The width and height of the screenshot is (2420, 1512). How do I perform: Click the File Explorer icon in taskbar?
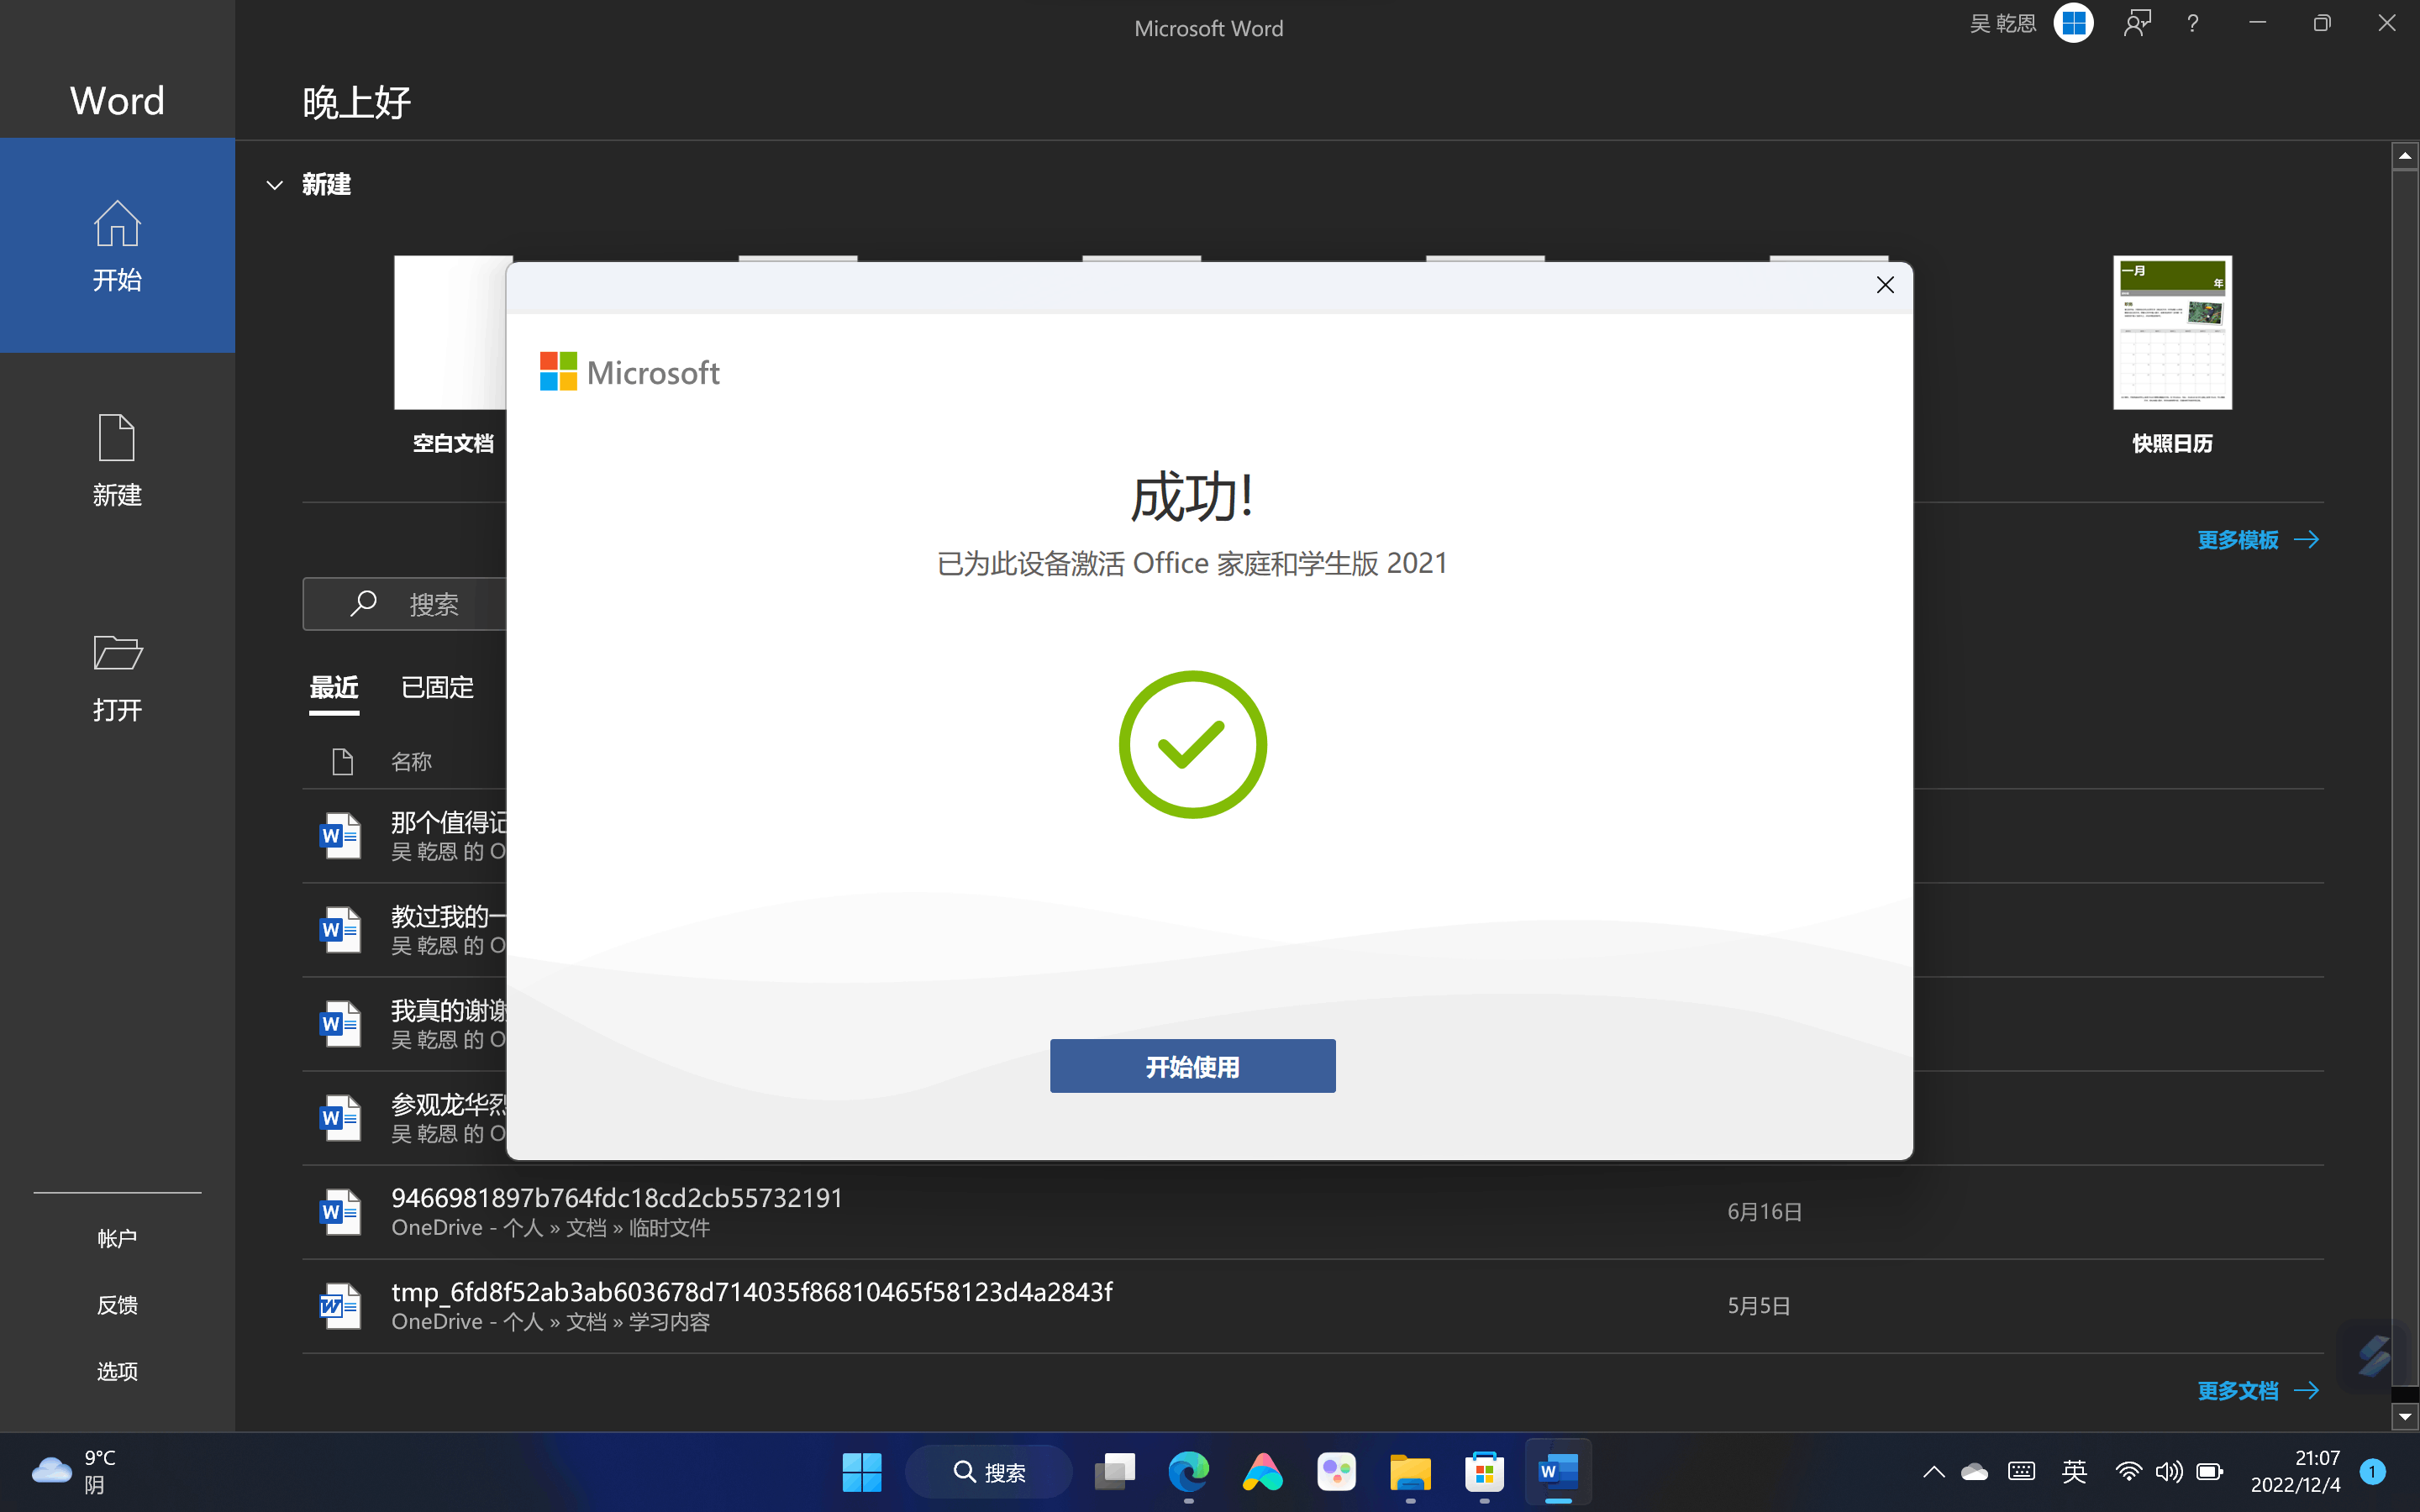pos(1411,1472)
